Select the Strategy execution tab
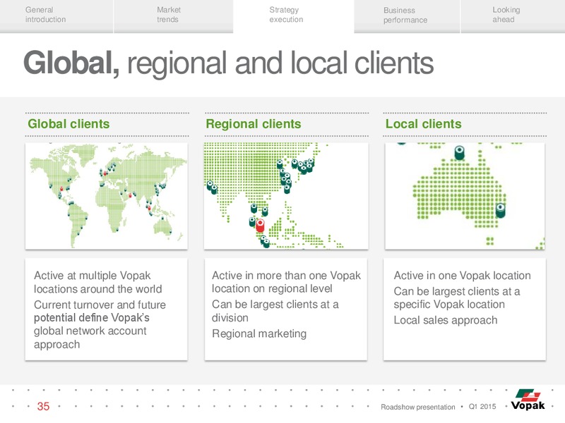This screenshot has height=423, width=565. 293,16
